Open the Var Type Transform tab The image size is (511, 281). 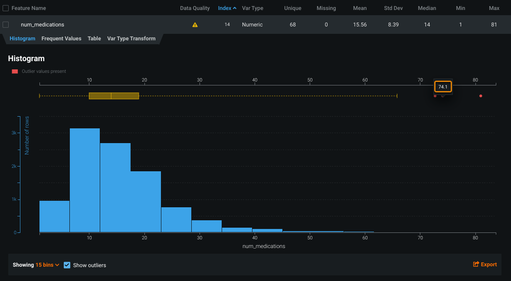131,39
